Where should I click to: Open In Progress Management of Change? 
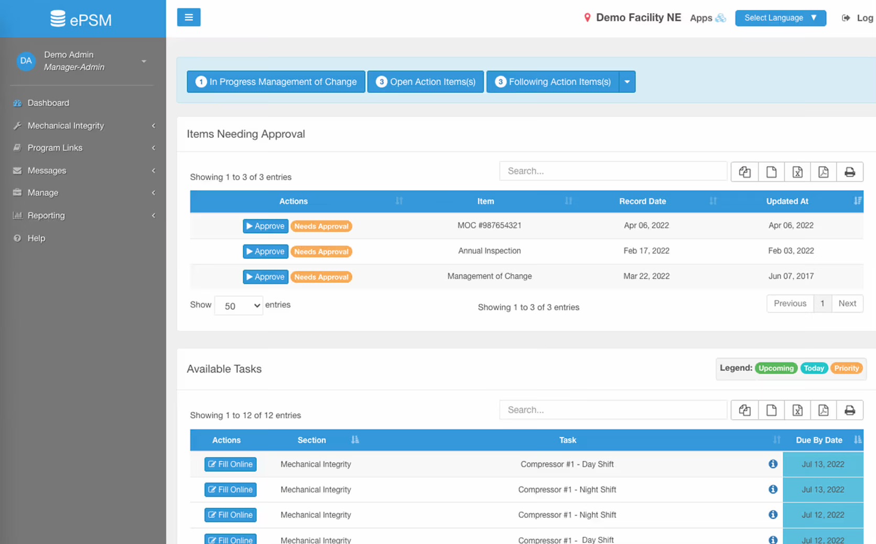click(276, 82)
